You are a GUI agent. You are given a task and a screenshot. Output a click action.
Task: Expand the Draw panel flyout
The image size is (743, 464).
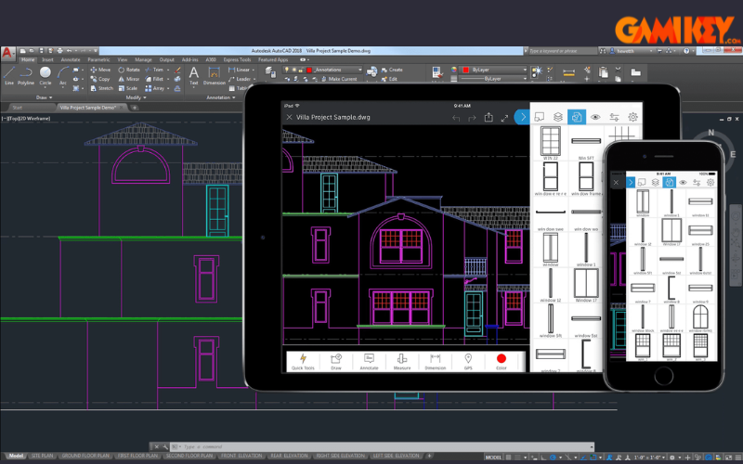(x=45, y=97)
